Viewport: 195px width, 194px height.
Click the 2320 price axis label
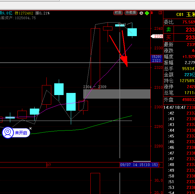pos(159,68)
